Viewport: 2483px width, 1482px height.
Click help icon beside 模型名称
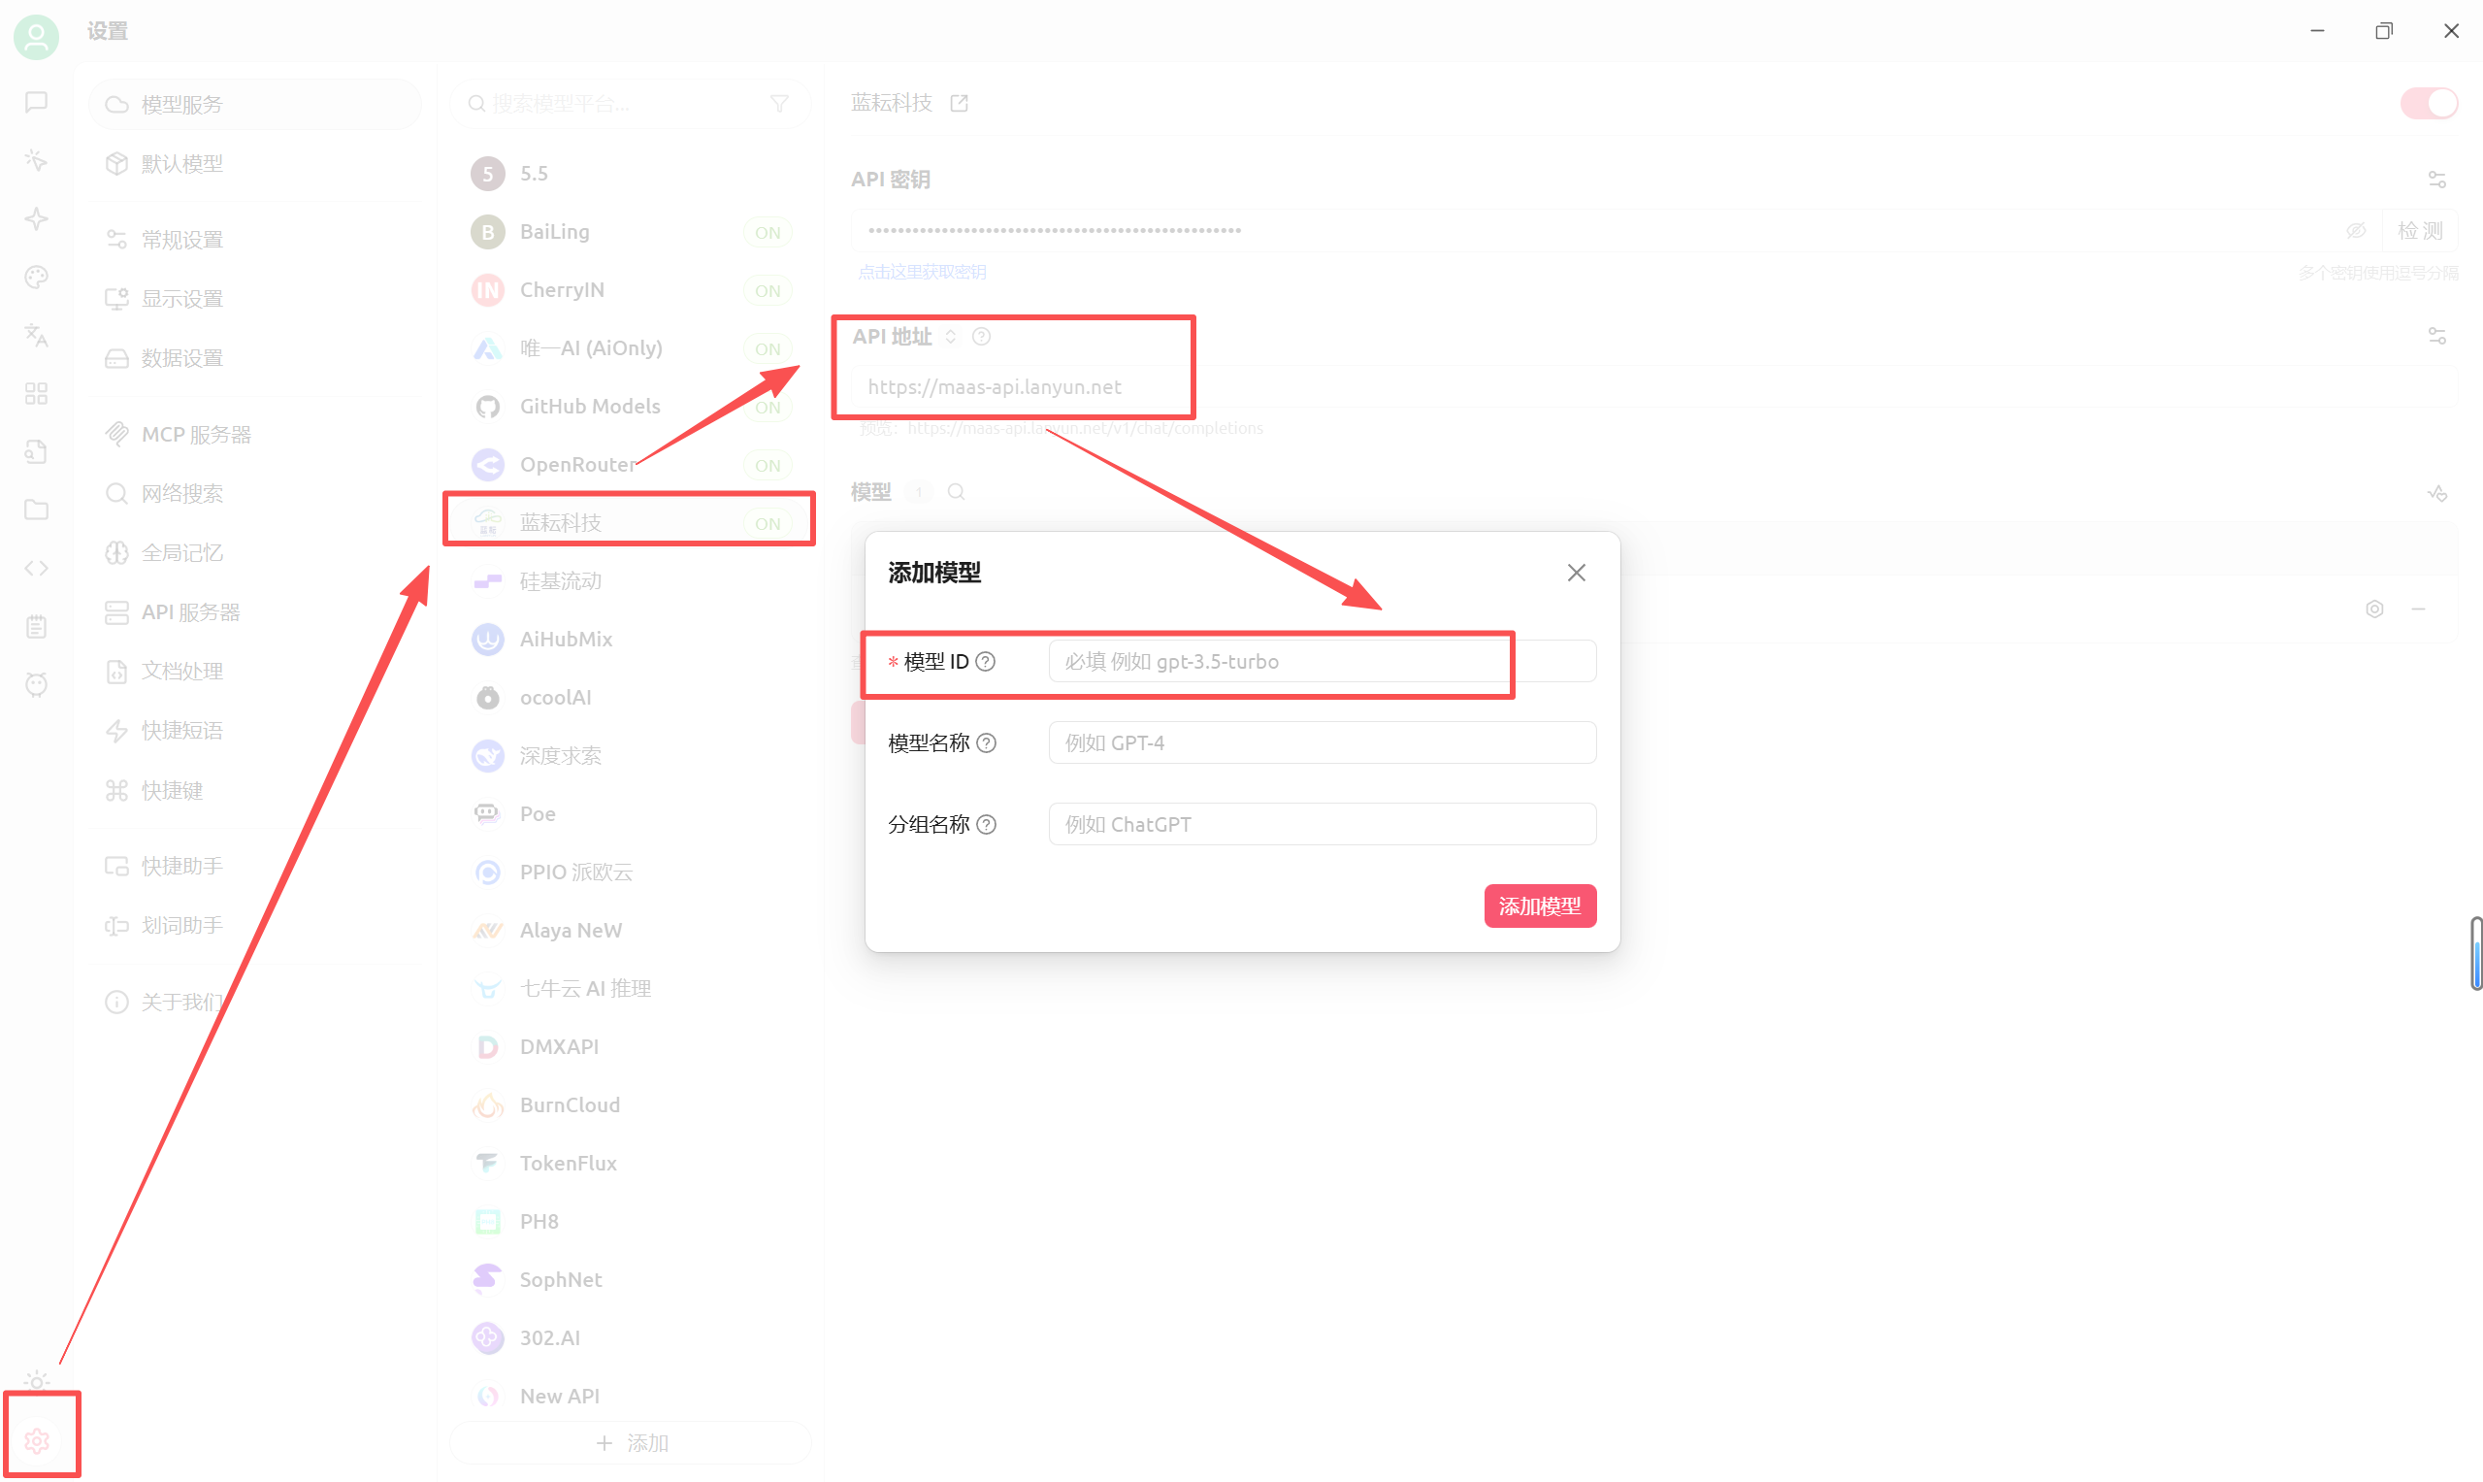(x=987, y=743)
